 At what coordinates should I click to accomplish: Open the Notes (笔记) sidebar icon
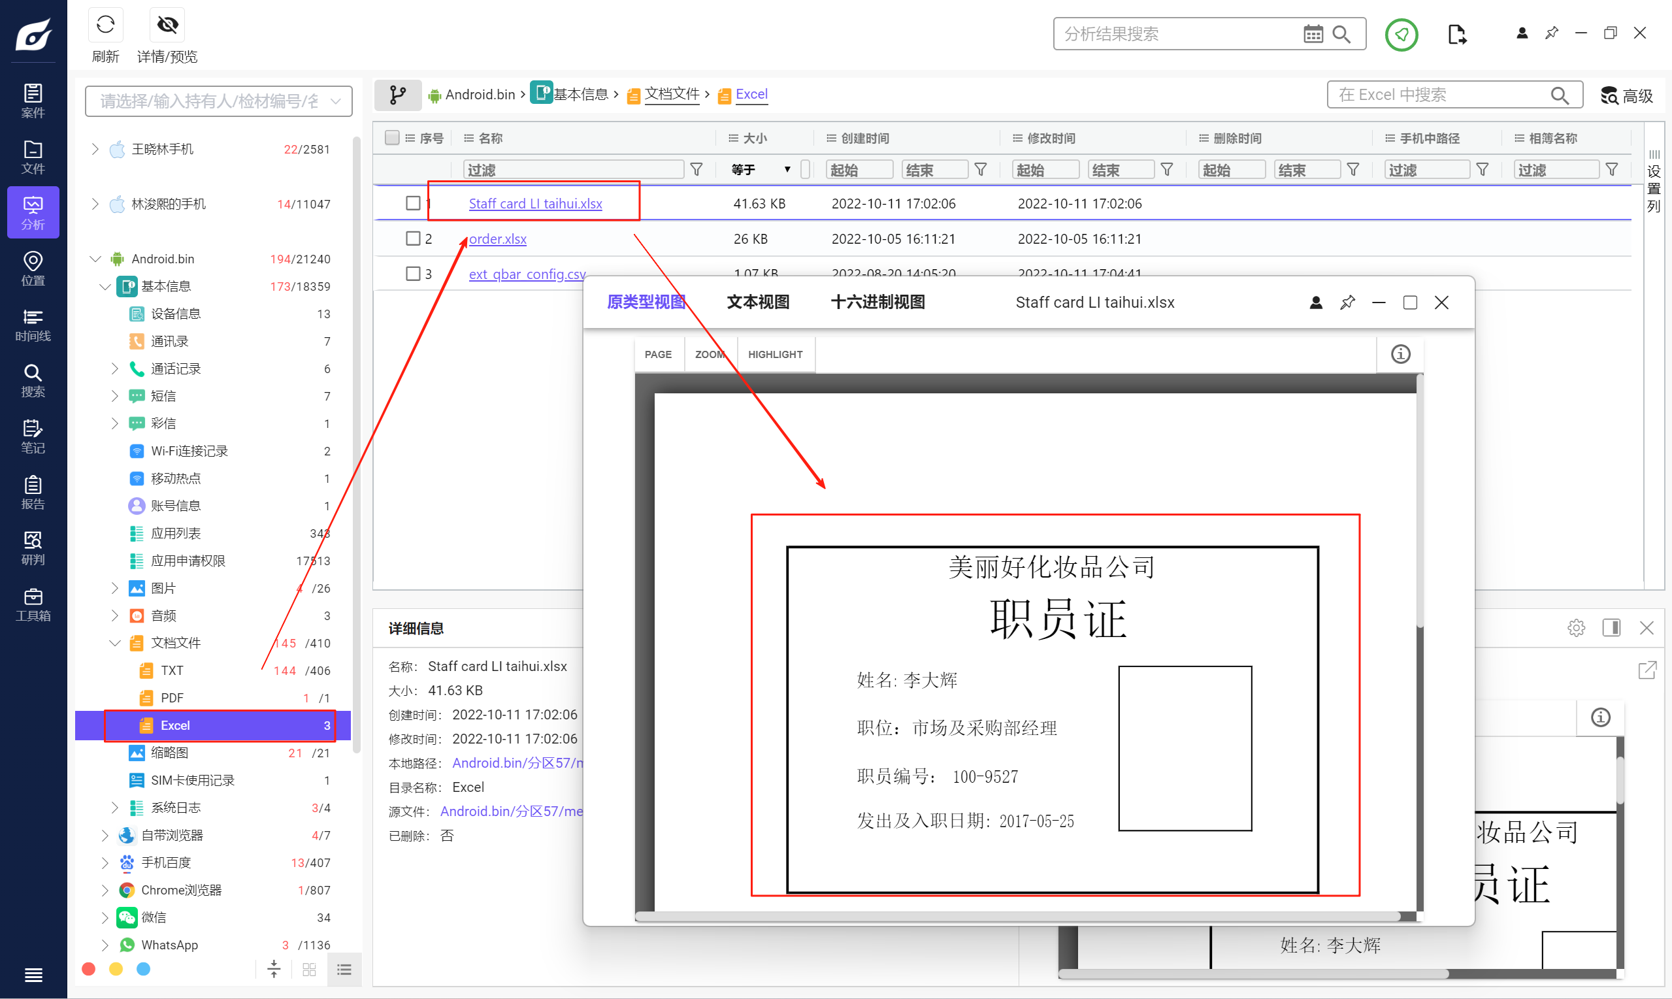[x=32, y=436]
